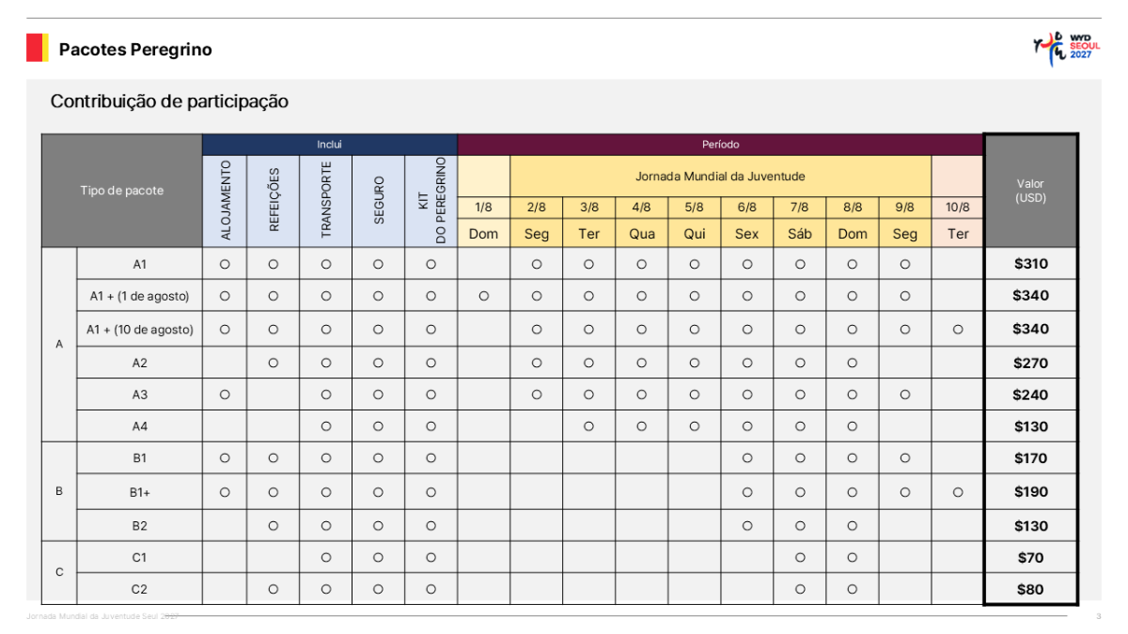Click the A1 + (10 de agosto) package label
This screenshot has height=634, width=1128.
139,330
